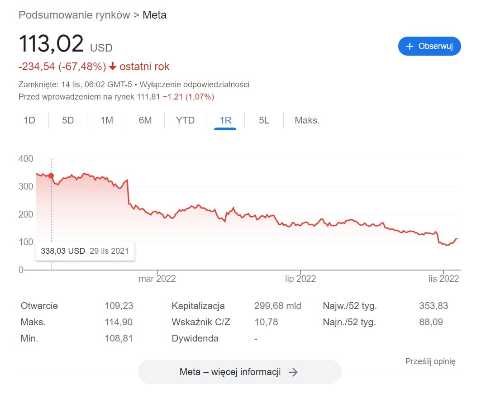The height and width of the screenshot is (394, 481).
Task: Click the Podsumowanie rynków breadcrumb link
Action: point(73,15)
